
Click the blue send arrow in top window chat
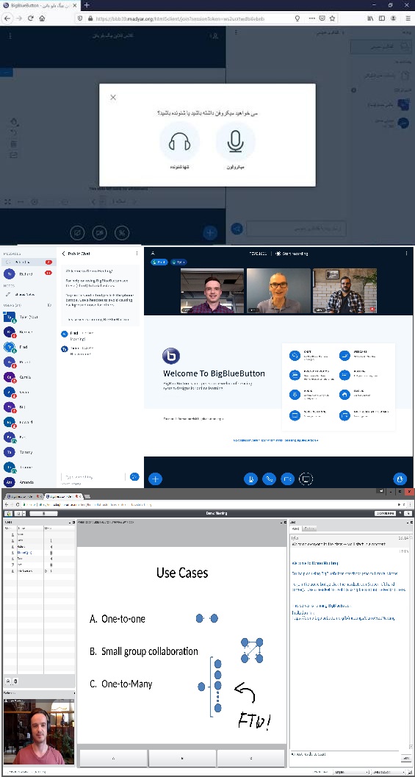pyautogui.click(x=237, y=229)
